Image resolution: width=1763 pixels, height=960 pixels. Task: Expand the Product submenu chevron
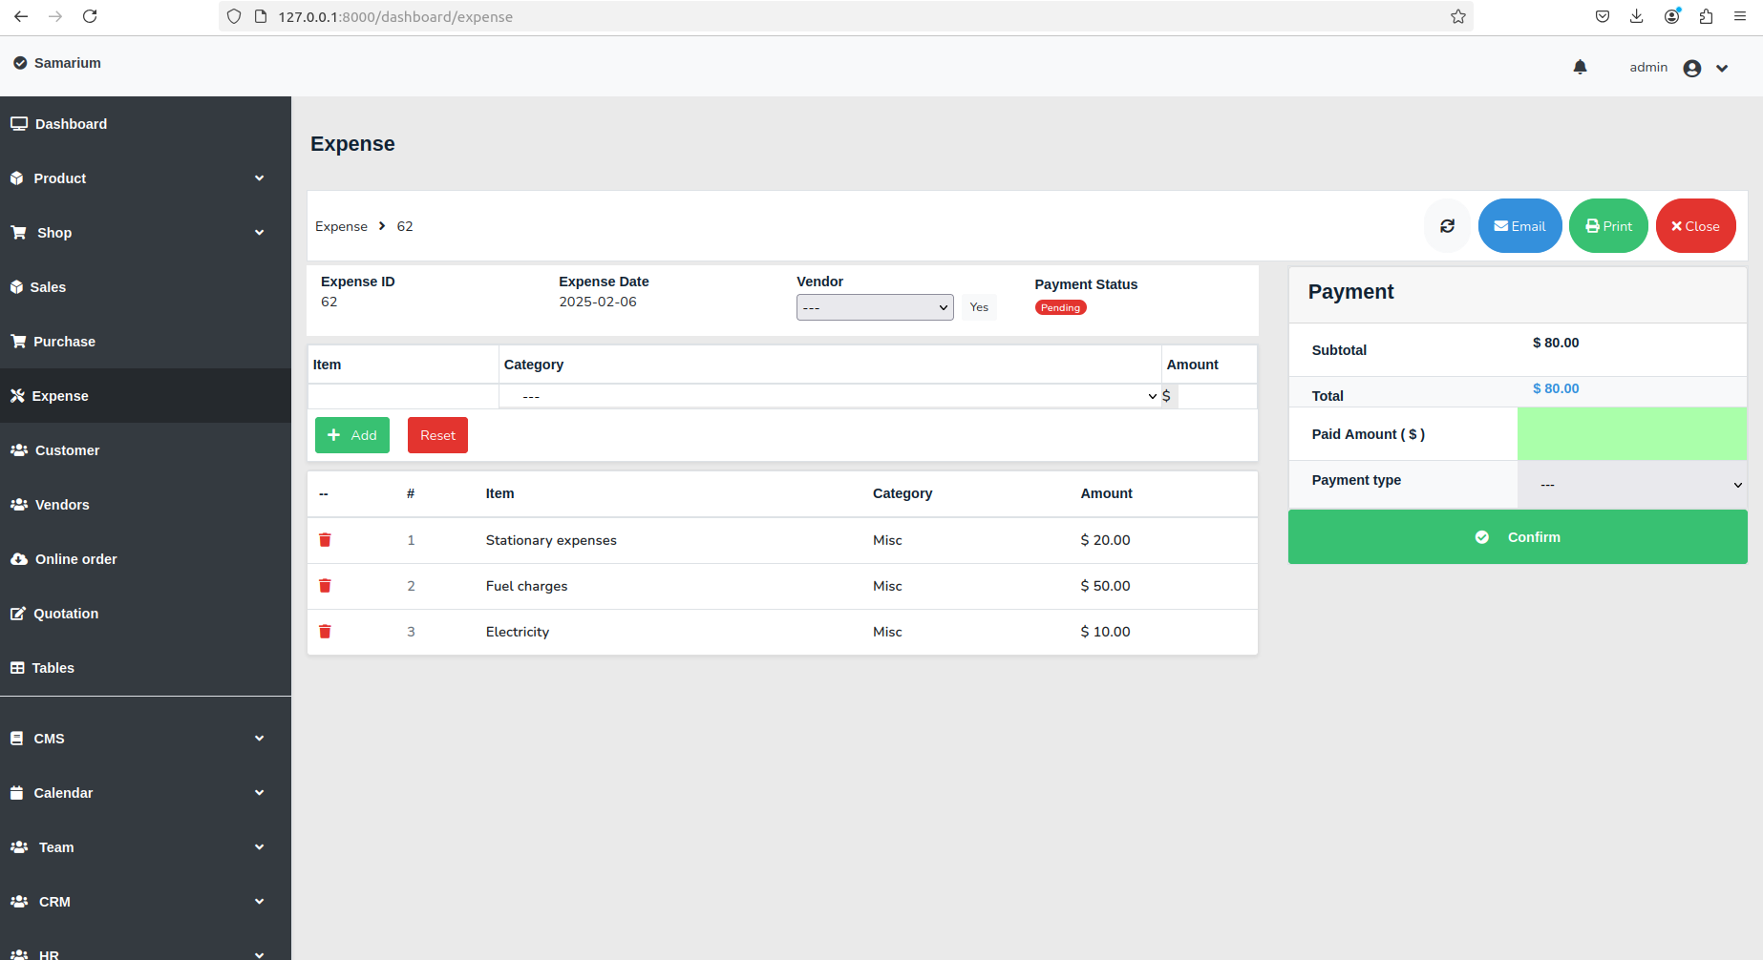tap(259, 178)
